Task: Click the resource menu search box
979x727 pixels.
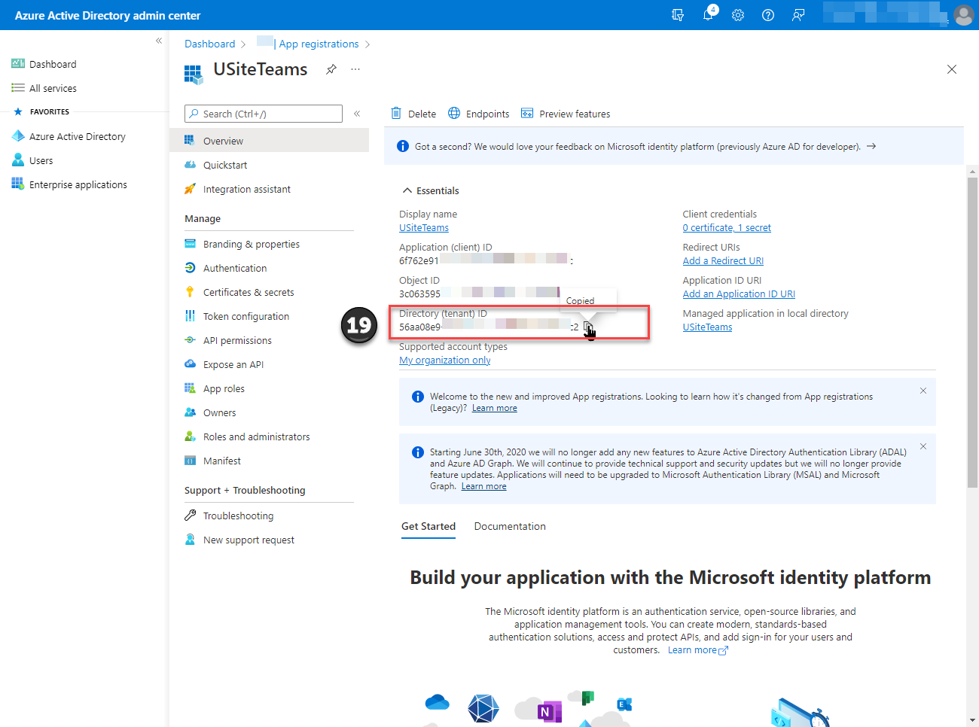Action: [x=264, y=114]
